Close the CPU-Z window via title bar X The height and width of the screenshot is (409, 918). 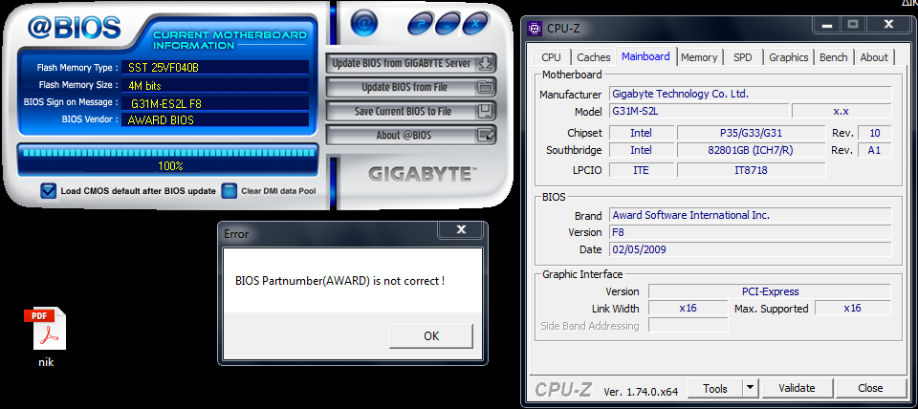tap(888, 25)
